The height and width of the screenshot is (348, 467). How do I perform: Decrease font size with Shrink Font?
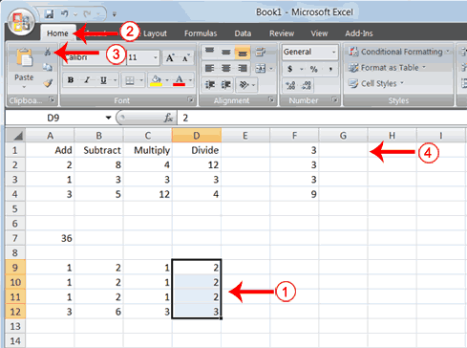tap(186, 57)
